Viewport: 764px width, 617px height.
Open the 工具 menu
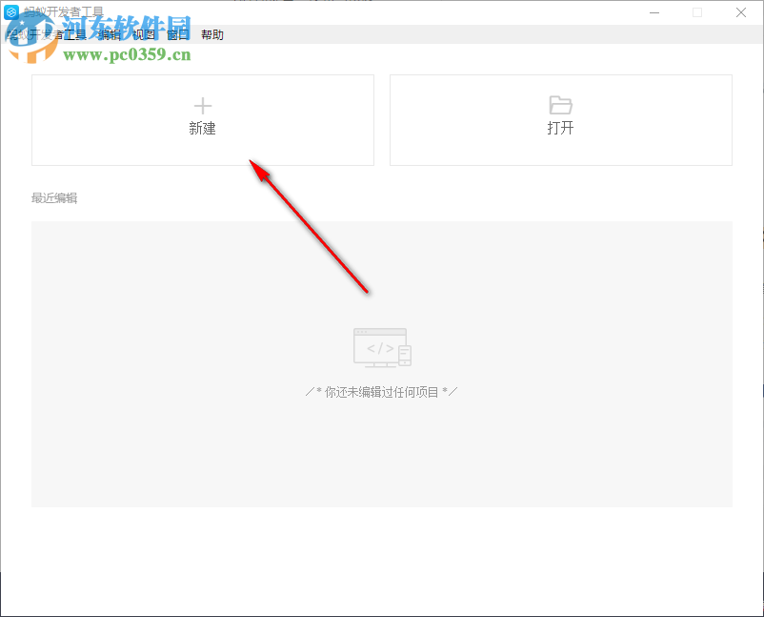coord(72,34)
